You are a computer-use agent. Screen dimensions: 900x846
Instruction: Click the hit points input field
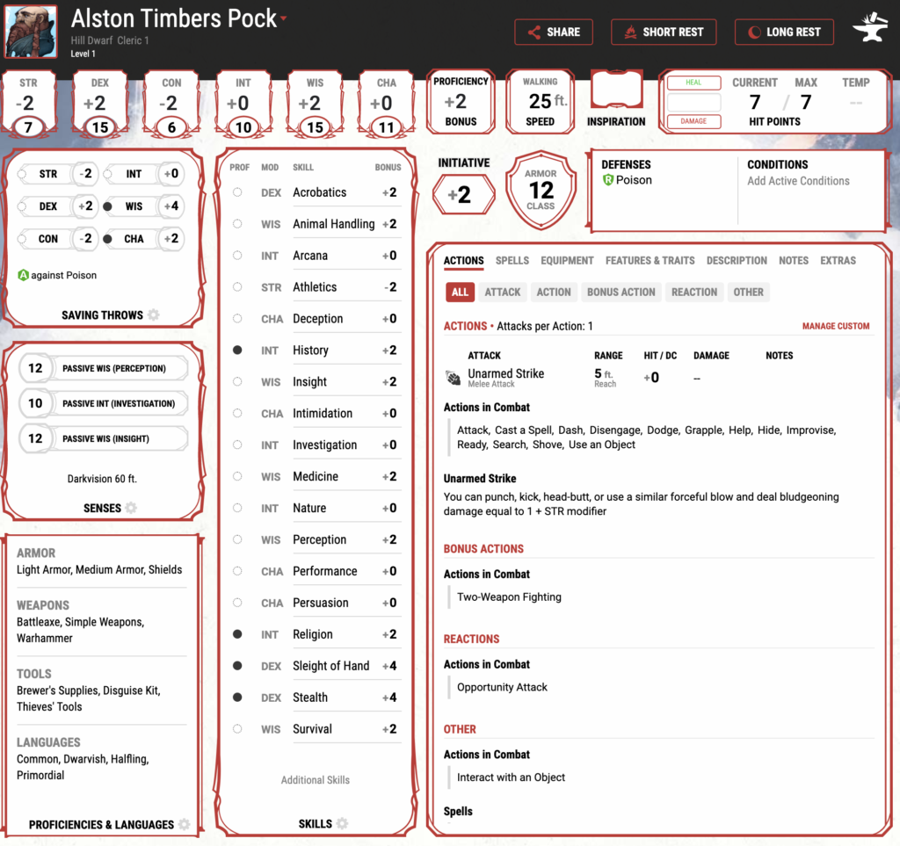coord(693,102)
